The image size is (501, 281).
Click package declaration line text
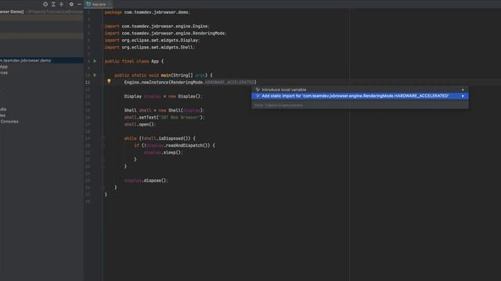(x=147, y=12)
